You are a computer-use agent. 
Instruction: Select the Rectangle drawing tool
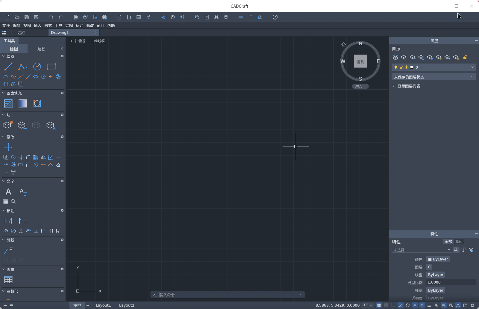(51, 67)
